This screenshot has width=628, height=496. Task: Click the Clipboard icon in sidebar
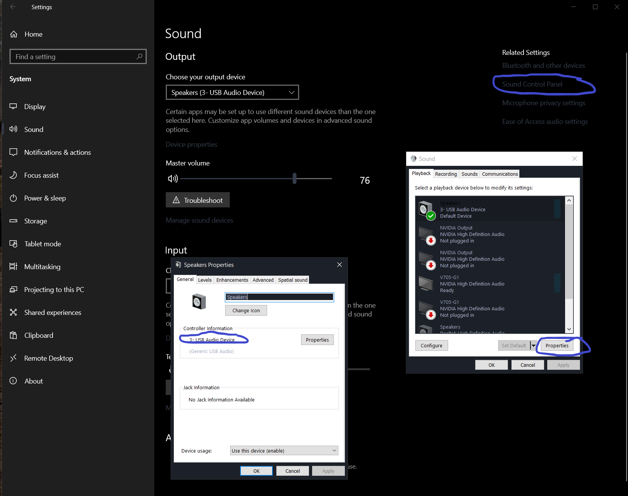click(13, 335)
